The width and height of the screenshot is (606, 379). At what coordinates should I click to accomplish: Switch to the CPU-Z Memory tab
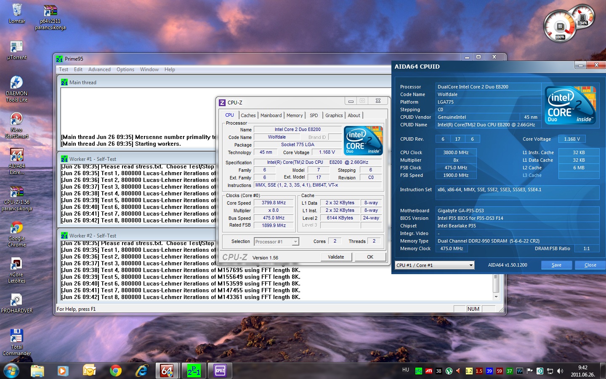pos(295,115)
